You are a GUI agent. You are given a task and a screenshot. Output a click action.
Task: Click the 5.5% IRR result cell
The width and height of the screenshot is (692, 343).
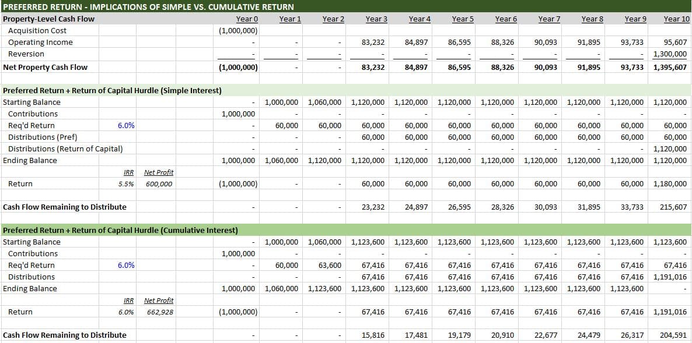coord(126,184)
